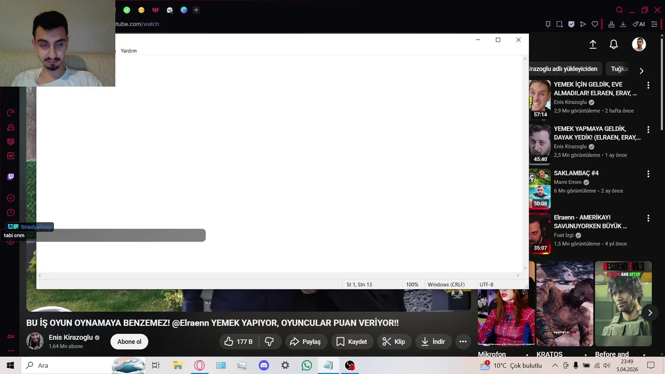Open options for 'YEMEK YAPMAYA GELDİK' video
This screenshot has height=374, width=665.
[x=648, y=129]
